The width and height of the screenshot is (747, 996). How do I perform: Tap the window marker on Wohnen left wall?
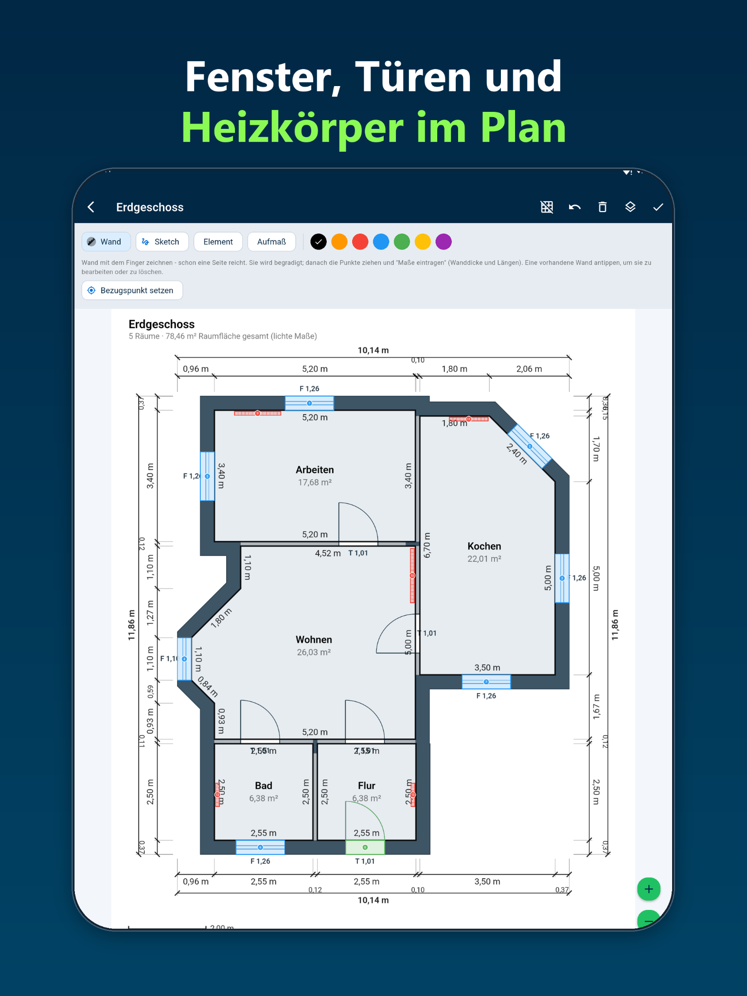[184, 659]
